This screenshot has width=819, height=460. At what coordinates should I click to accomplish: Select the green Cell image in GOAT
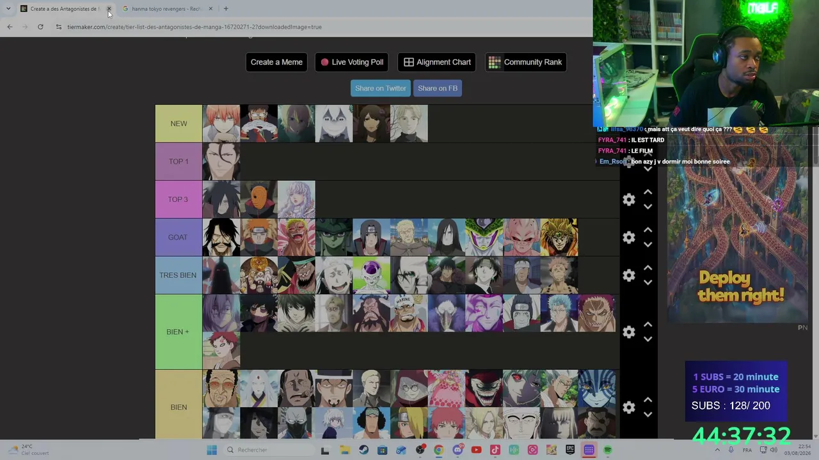[485, 237]
